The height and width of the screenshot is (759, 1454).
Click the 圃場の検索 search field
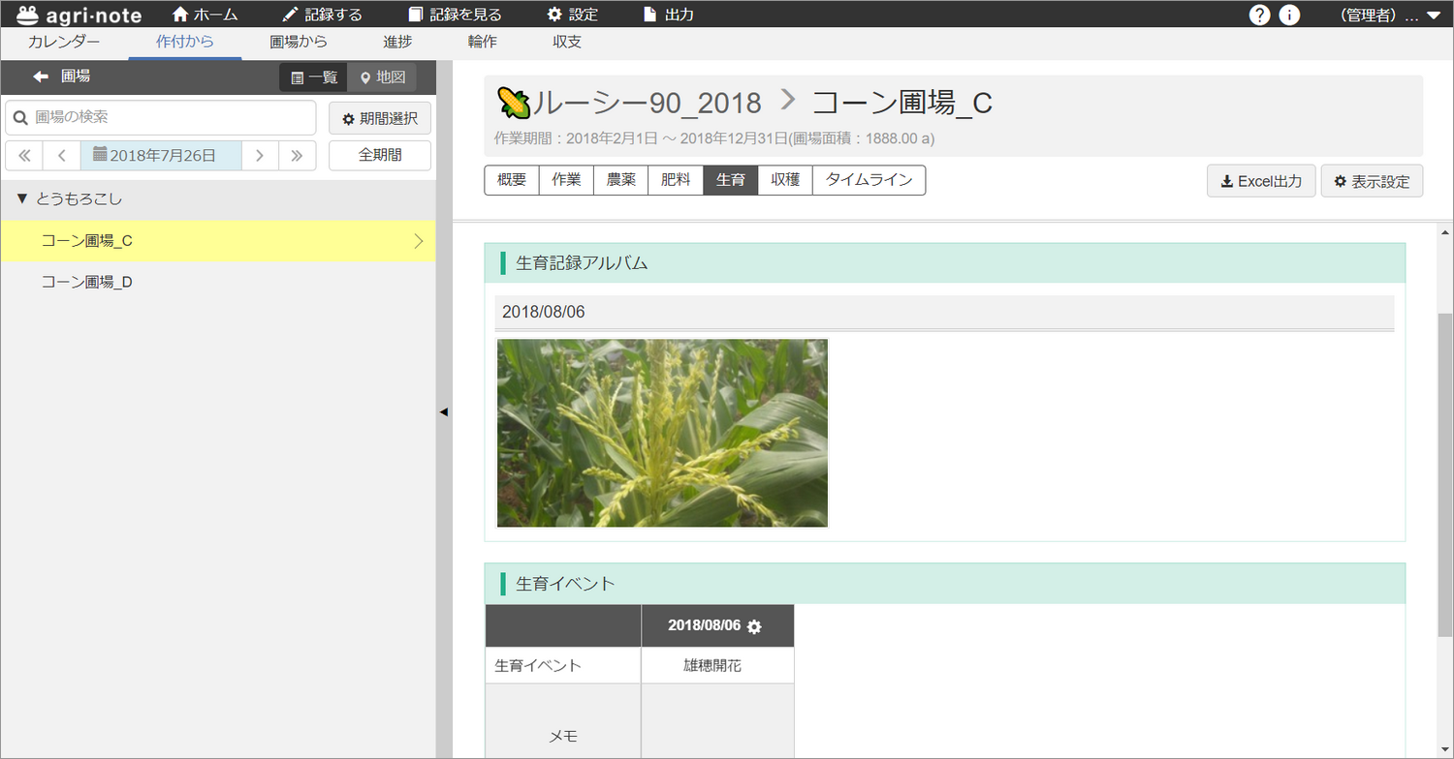tap(161, 117)
